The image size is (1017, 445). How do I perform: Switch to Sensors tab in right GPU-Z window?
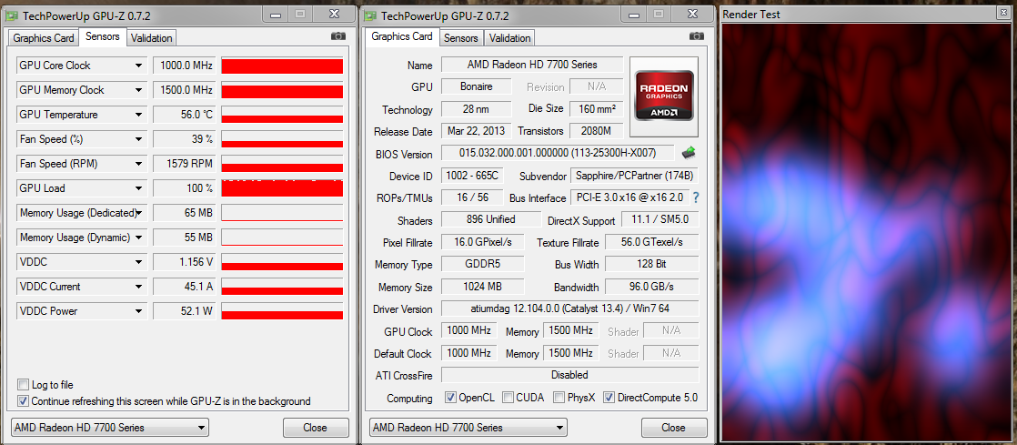[x=461, y=38]
